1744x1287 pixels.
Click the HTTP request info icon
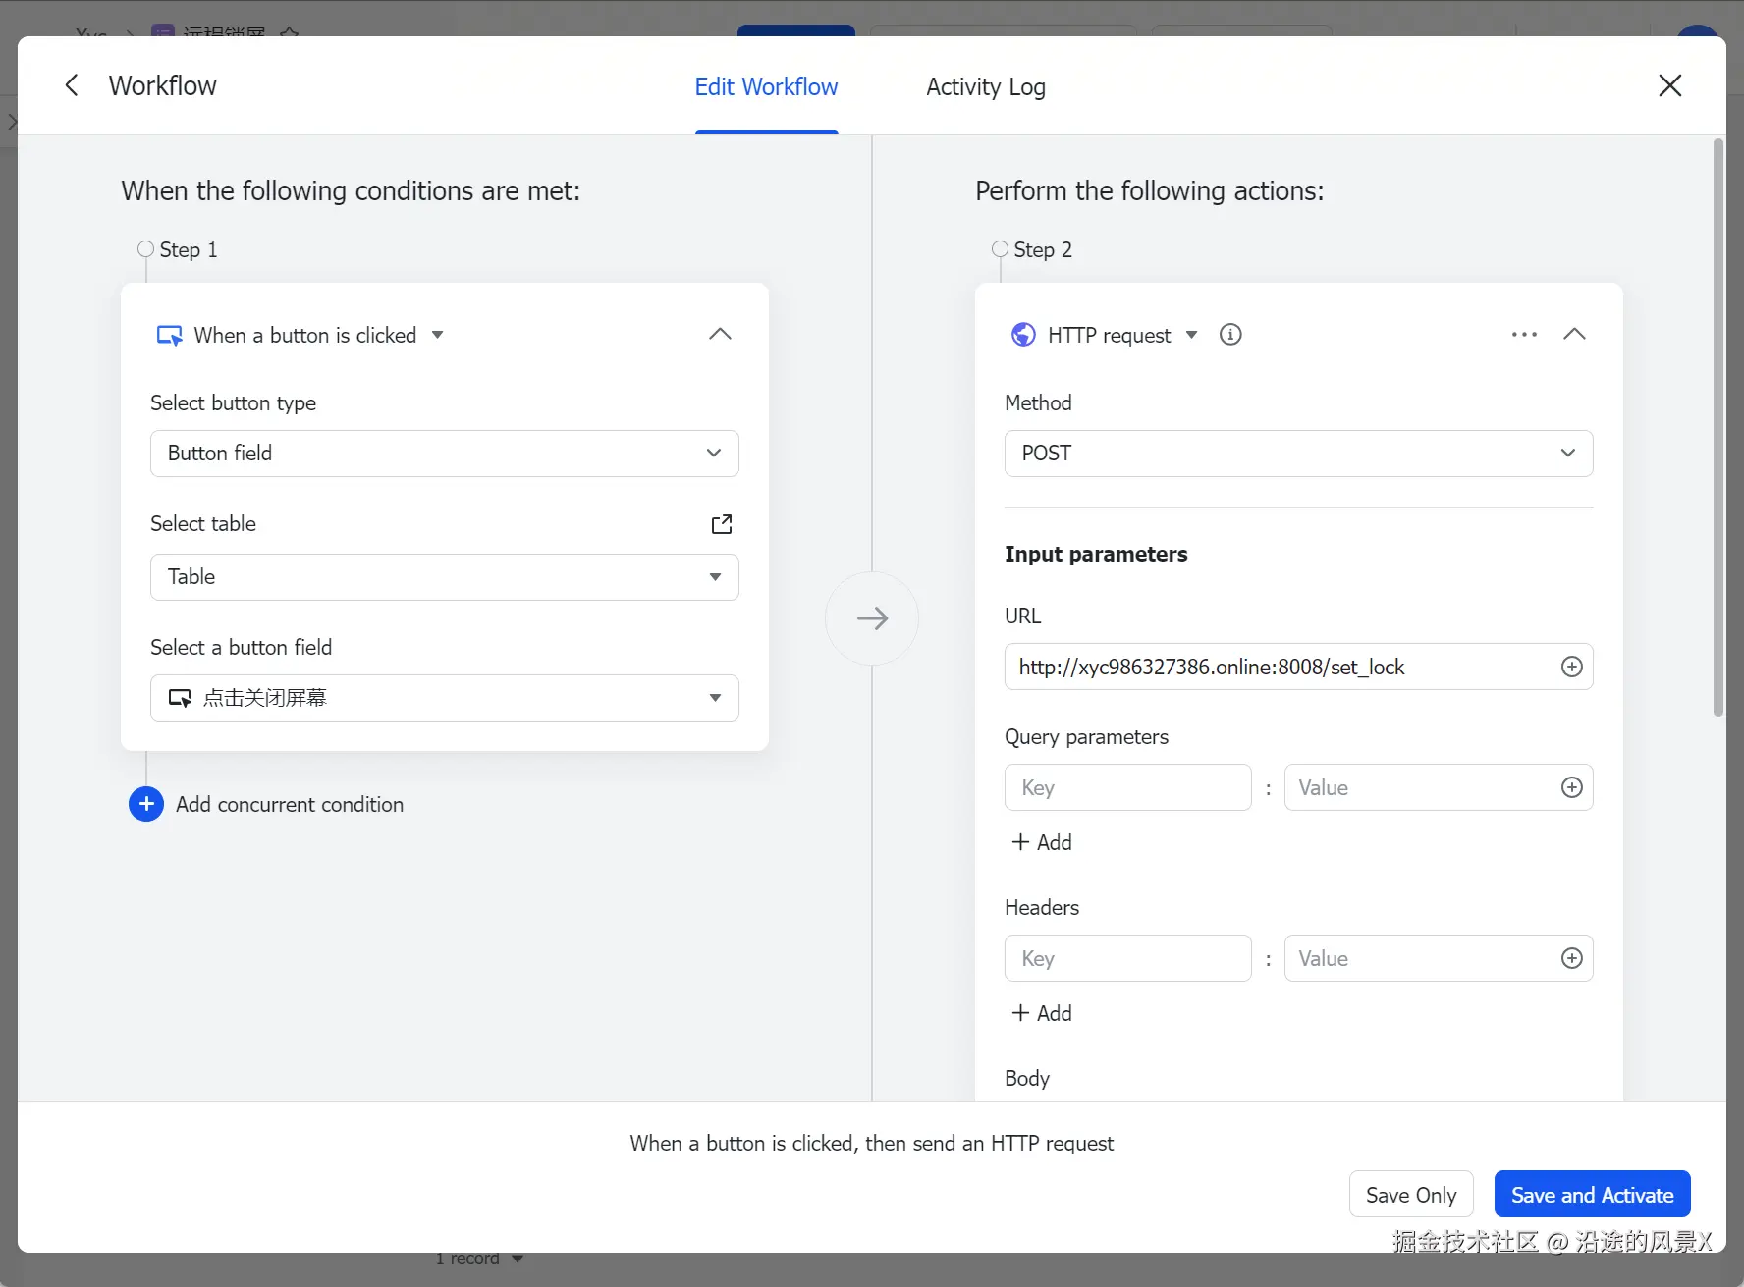point(1230,335)
